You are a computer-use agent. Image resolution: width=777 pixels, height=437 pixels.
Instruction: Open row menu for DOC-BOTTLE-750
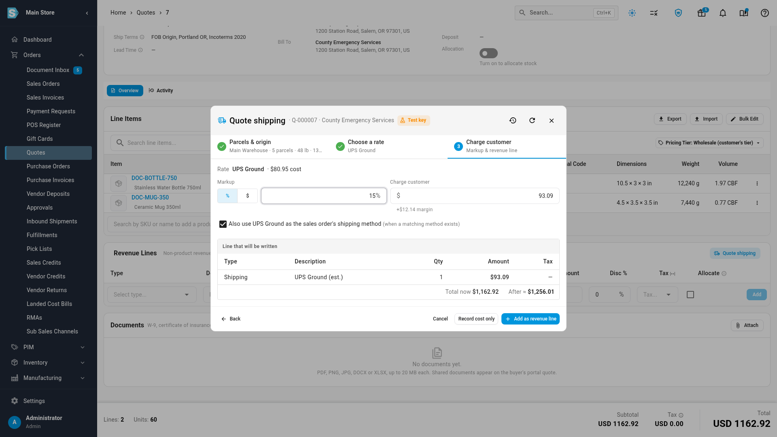757,184
